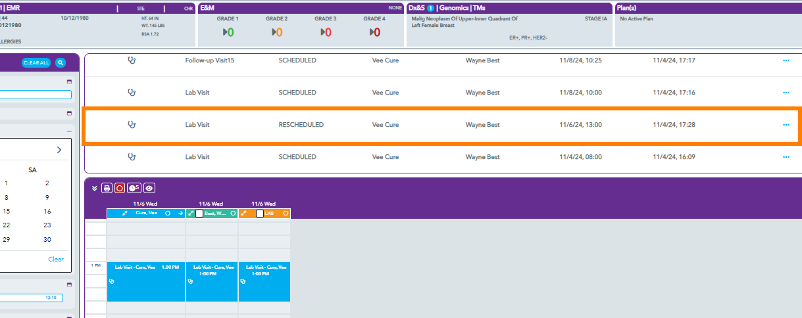Open the Genomics header tab
The height and width of the screenshot is (318, 802).
point(453,8)
